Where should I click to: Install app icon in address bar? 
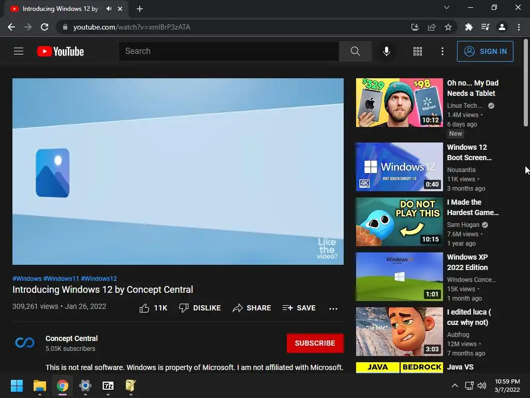tap(415, 27)
